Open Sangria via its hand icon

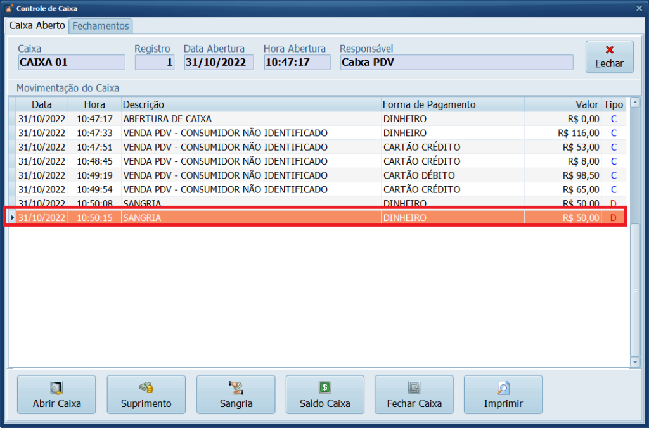(236, 387)
